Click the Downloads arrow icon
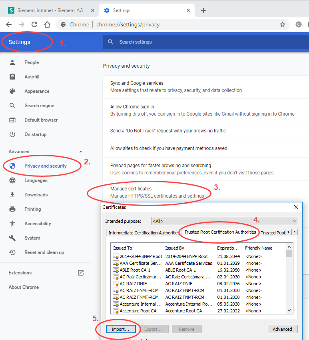Viewport: 309px width, 340px height. [x=12, y=195]
